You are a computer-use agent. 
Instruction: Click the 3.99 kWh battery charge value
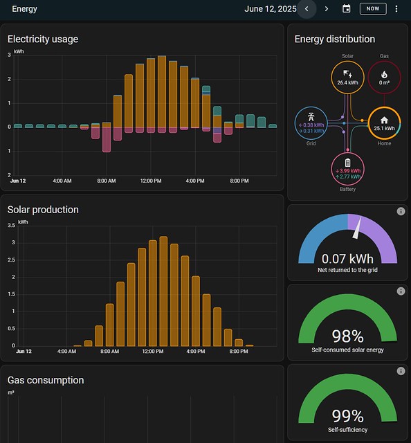tap(348, 171)
